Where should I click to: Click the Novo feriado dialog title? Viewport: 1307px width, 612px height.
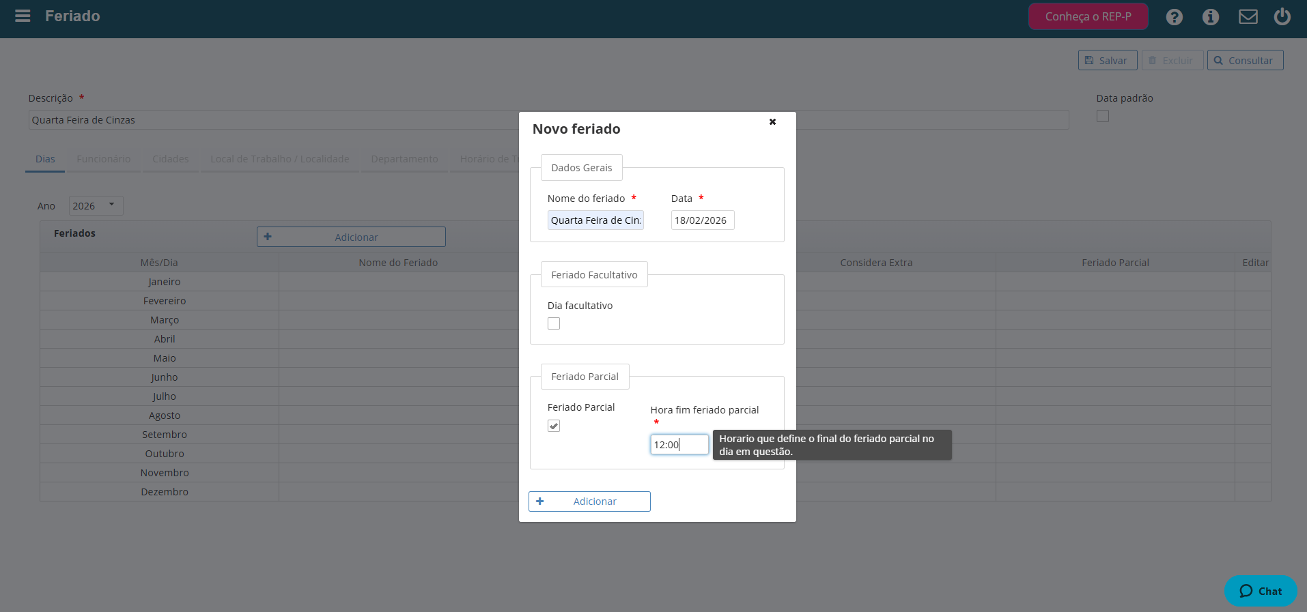[576, 129]
